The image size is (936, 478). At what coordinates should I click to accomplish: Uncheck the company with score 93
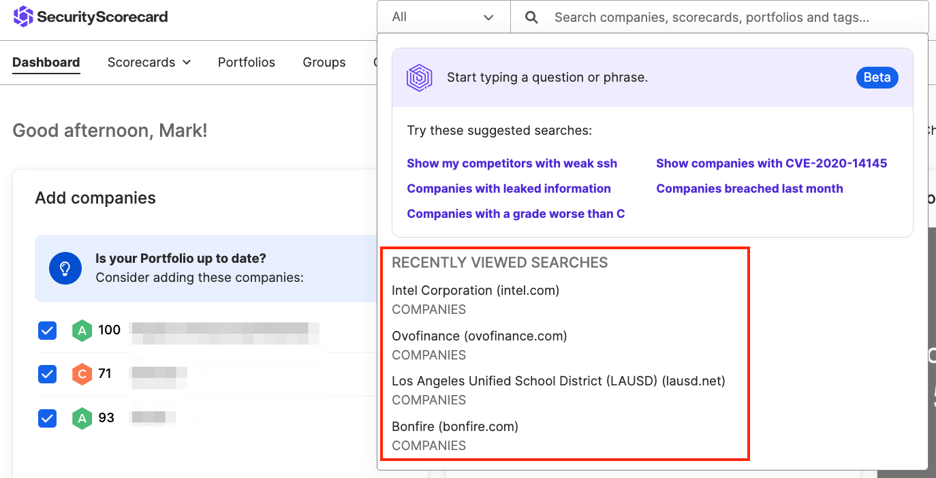click(47, 418)
